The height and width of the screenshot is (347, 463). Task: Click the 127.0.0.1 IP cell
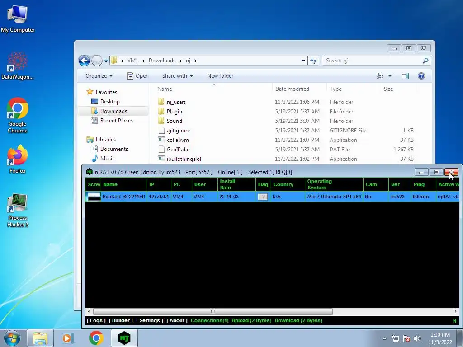point(159,197)
